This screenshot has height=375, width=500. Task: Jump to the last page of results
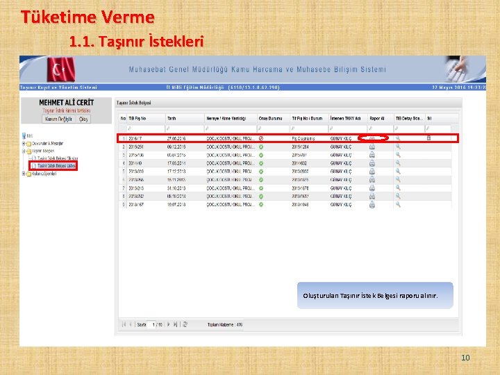(x=175, y=324)
